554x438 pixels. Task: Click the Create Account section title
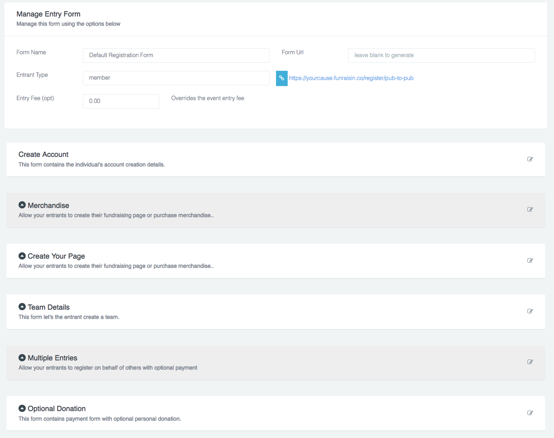[x=43, y=154]
